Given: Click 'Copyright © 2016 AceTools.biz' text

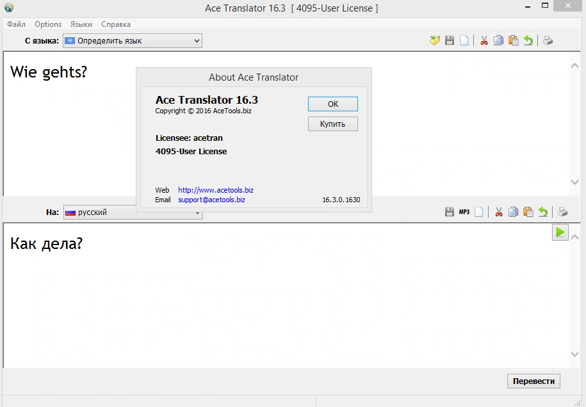Looking at the screenshot, I should (203, 111).
